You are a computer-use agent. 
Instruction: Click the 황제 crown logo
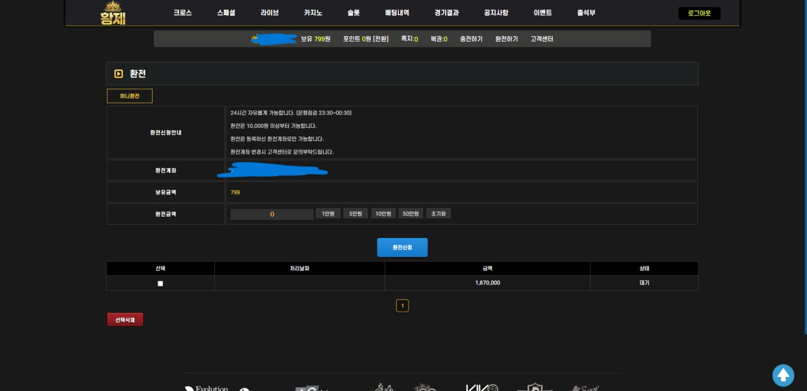113,13
